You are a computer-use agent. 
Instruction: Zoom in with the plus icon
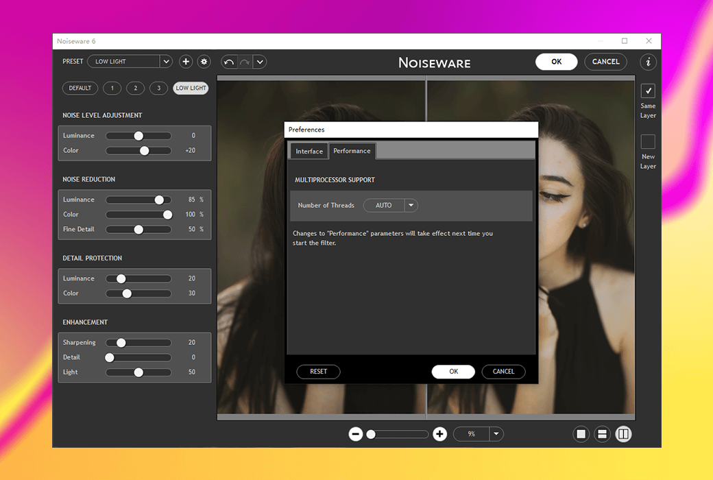pyautogui.click(x=439, y=434)
